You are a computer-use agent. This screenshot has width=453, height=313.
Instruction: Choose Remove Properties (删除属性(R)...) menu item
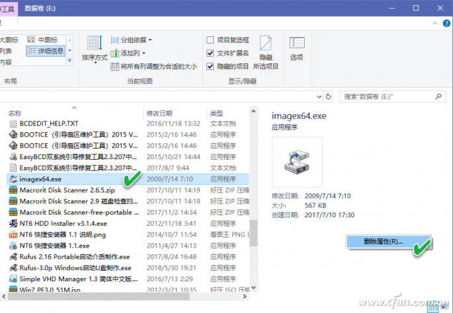(388, 242)
